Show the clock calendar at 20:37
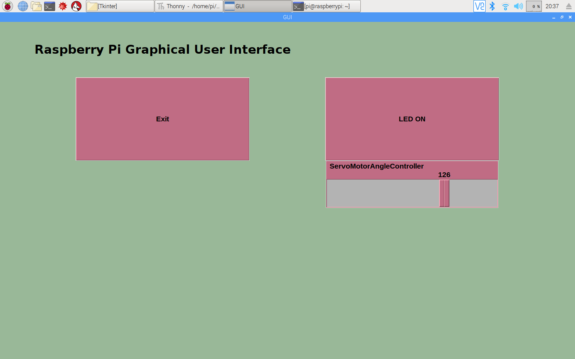Image resolution: width=575 pixels, height=359 pixels. pos(552,6)
